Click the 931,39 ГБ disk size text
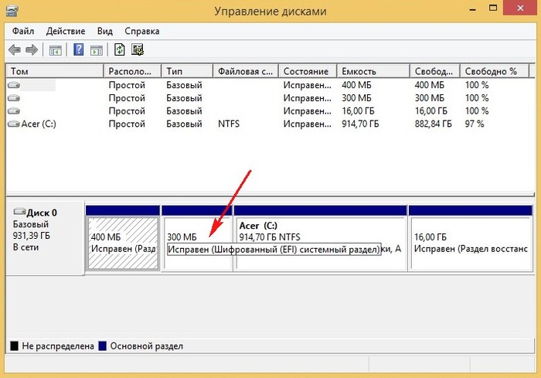 click(x=32, y=236)
